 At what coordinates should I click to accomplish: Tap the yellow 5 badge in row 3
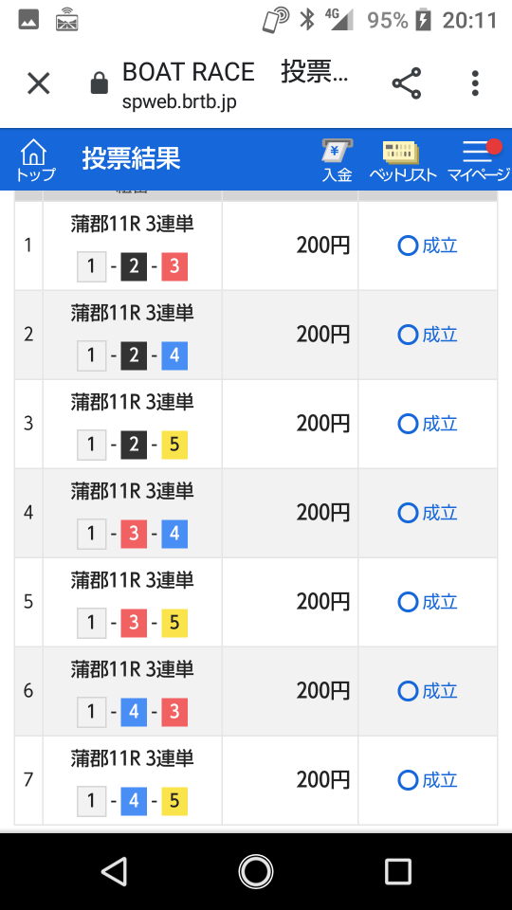click(174, 445)
